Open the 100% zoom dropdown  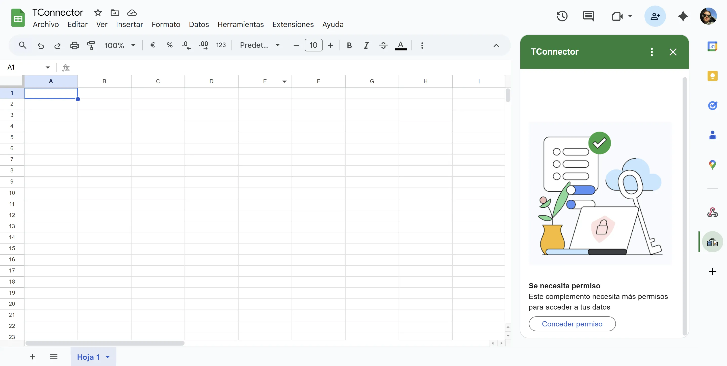coord(120,45)
